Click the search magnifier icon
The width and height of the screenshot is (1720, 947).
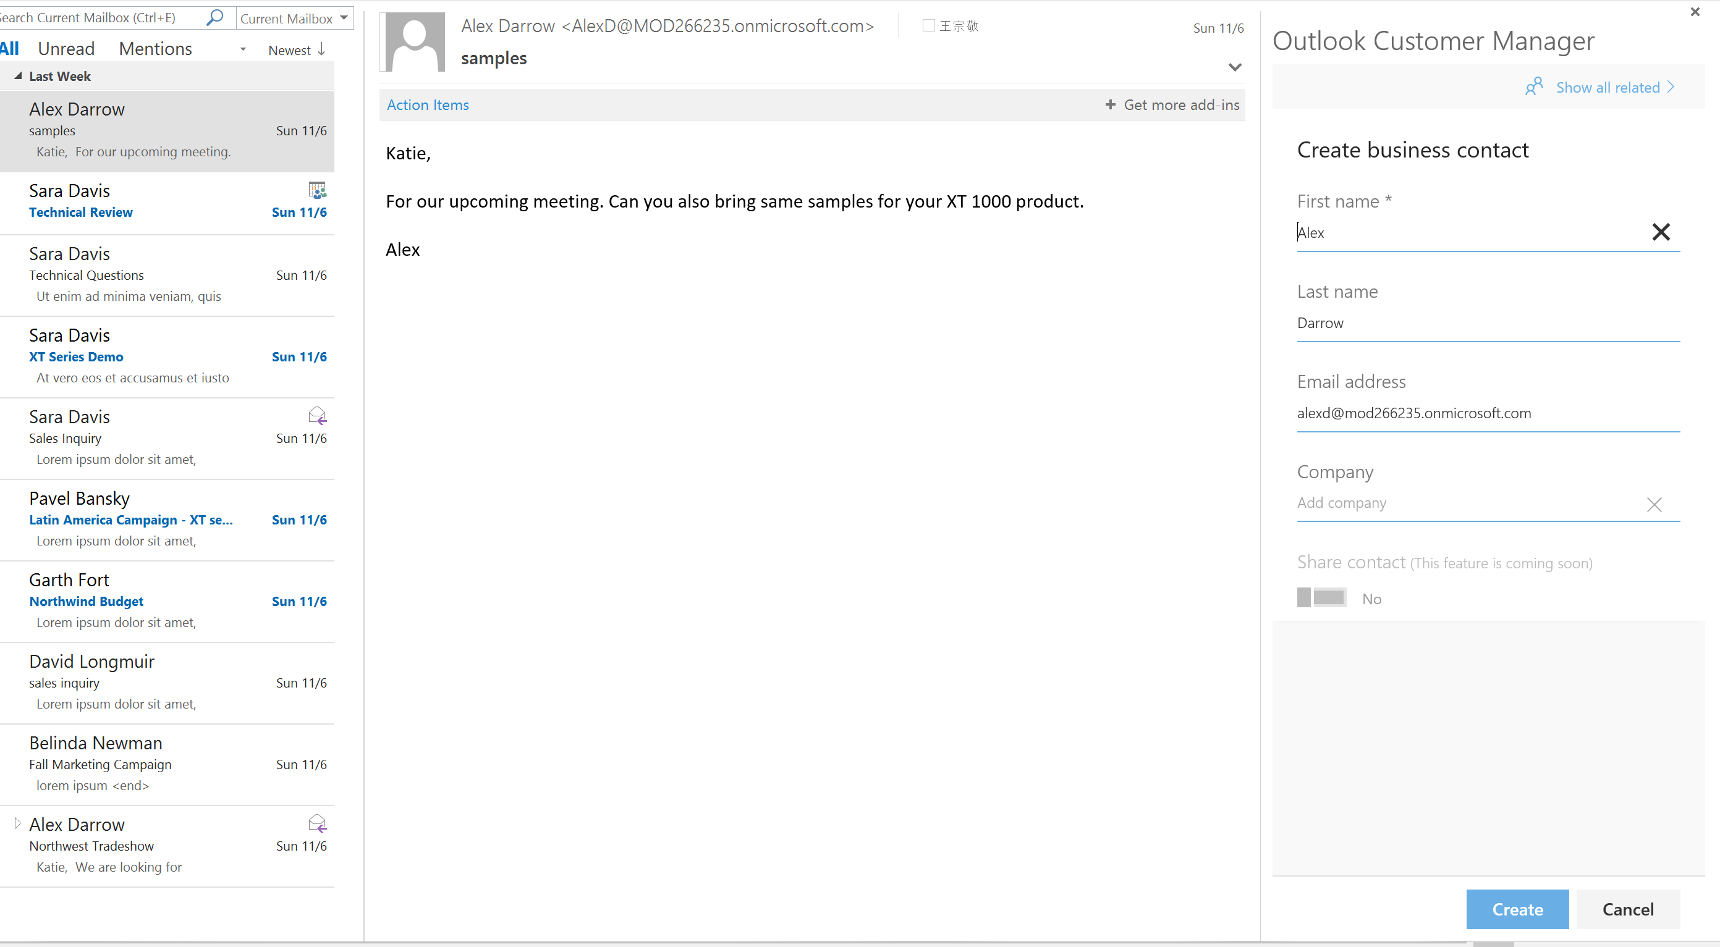click(x=214, y=17)
